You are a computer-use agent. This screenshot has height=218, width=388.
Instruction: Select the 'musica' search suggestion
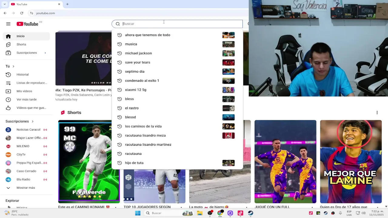click(x=177, y=44)
